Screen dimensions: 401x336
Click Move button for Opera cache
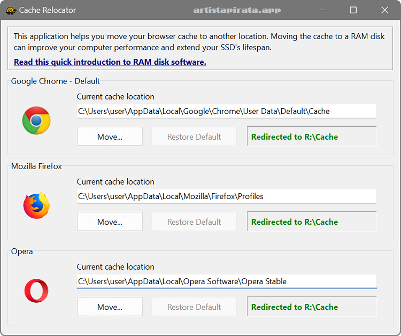(x=110, y=307)
